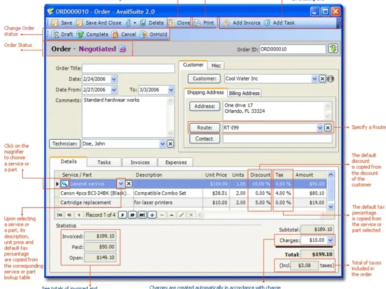Expand the Technician dropdown list

pyautogui.click(x=163, y=144)
